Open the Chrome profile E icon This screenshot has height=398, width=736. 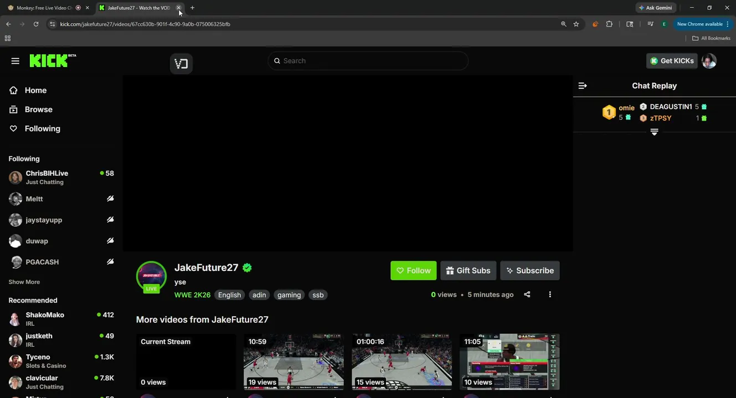[663, 24]
